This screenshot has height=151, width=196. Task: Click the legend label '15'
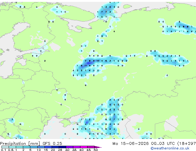click(x=46, y=150)
